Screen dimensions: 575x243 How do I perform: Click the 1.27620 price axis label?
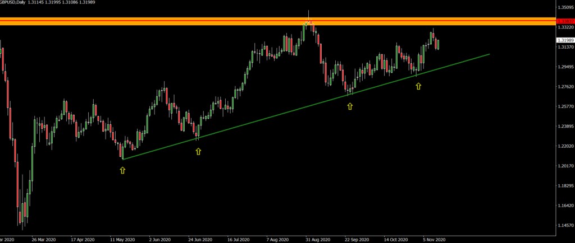(x=564, y=87)
